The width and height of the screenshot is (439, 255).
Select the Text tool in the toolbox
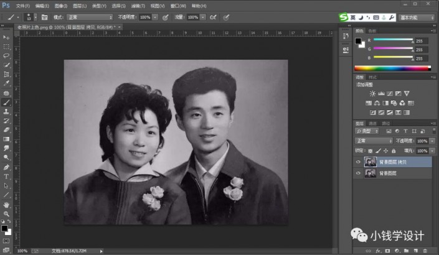coord(6,176)
